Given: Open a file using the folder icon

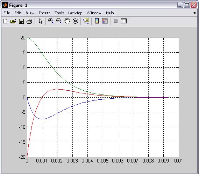Looking at the screenshot, I should (13, 21).
